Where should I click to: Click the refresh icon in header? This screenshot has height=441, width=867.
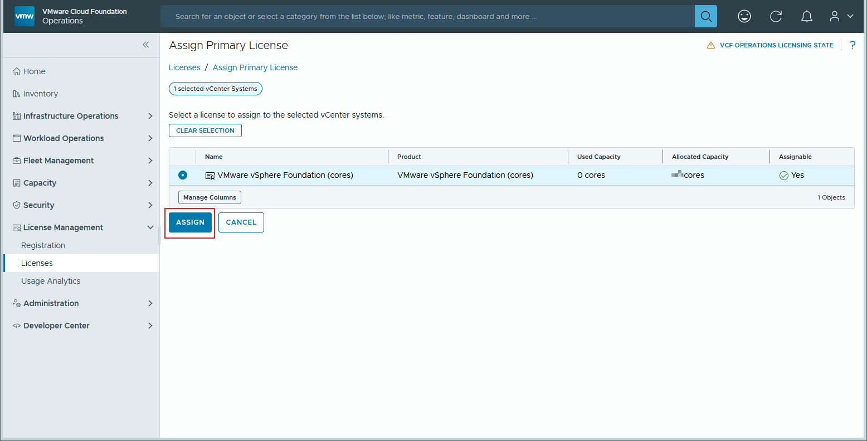[x=776, y=16]
